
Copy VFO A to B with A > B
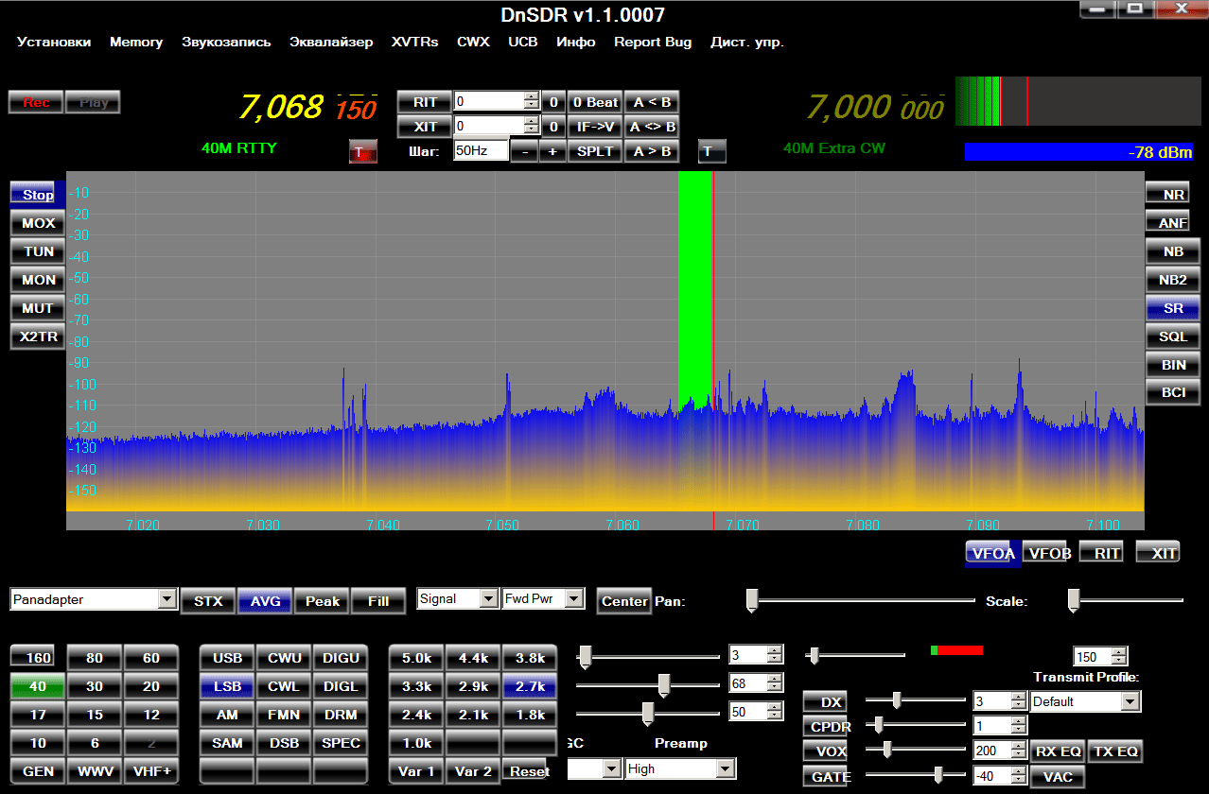(x=652, y=151)
